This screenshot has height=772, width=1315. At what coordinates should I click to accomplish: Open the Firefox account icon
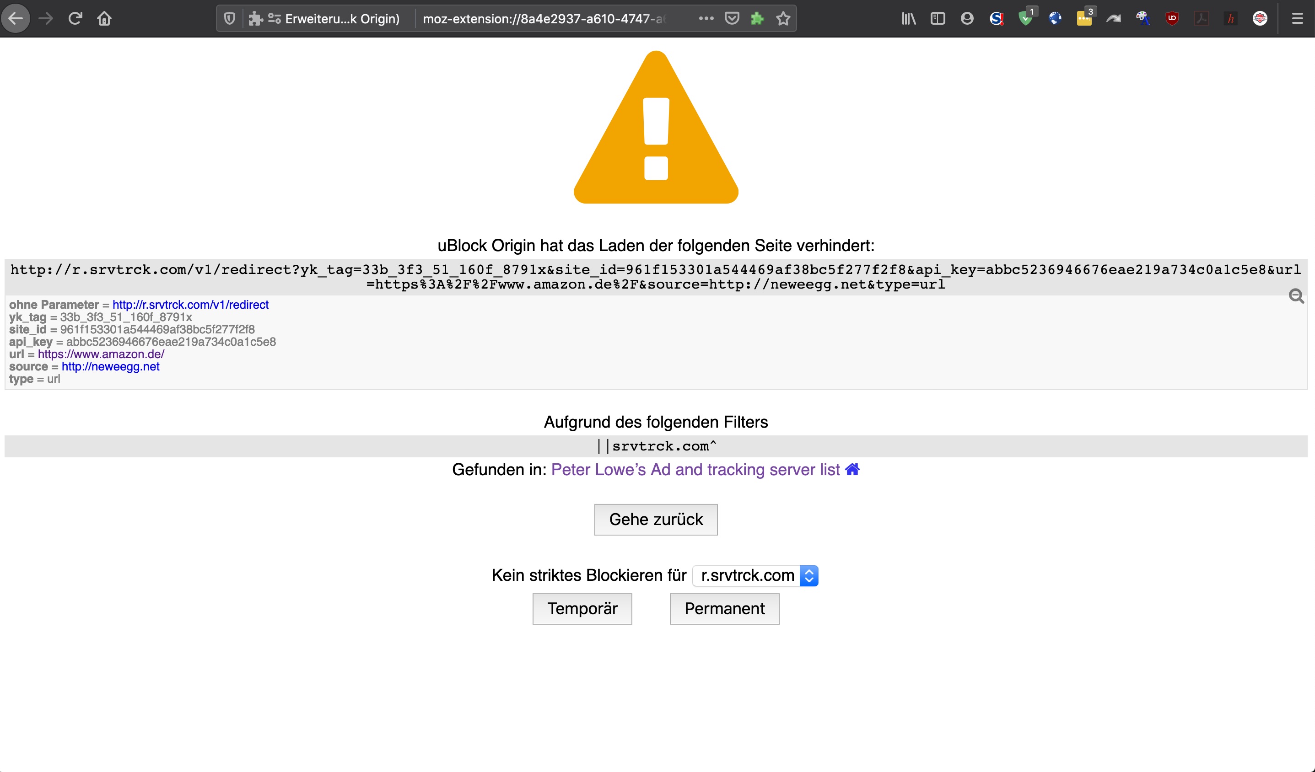(x=967, y=19)
